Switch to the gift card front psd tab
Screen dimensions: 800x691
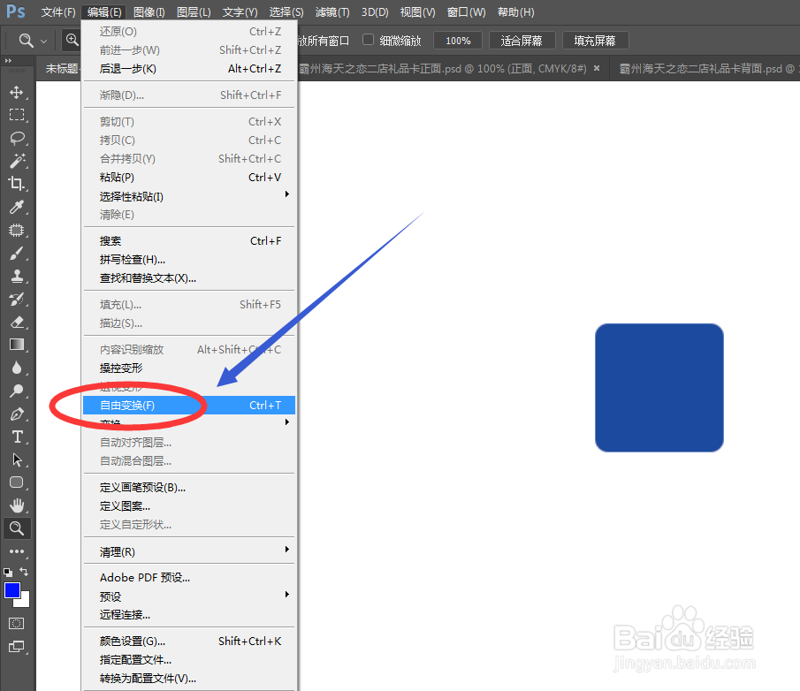coord(443,68)
